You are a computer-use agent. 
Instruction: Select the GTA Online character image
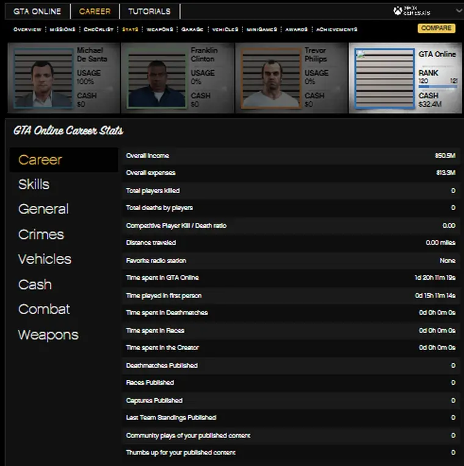pyautogui.click(x=383, y=79)
